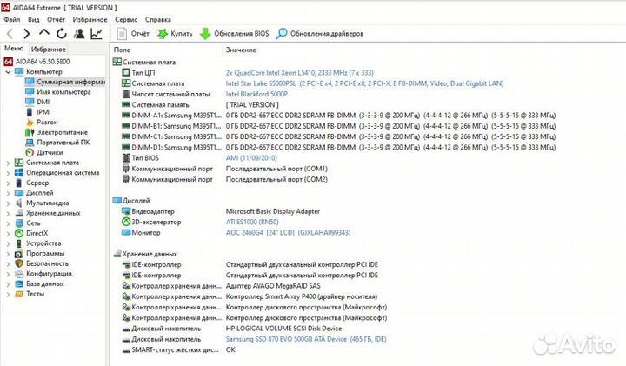This screenshot has width=626, height=366.
Task: Generate report with the Отчёт toolbar button
Action: tap(133, 34)
